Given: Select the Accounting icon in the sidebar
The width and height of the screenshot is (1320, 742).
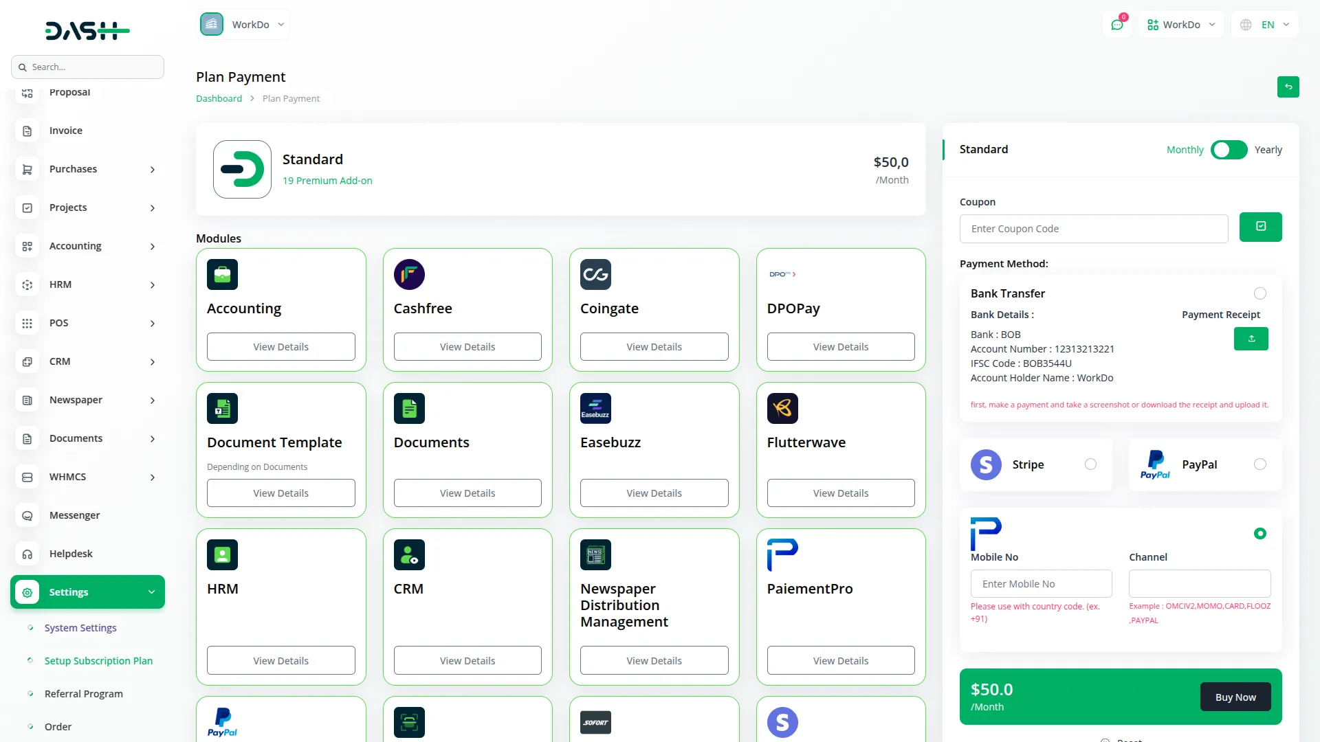Looking at the screenshot, I should point(27,246).
